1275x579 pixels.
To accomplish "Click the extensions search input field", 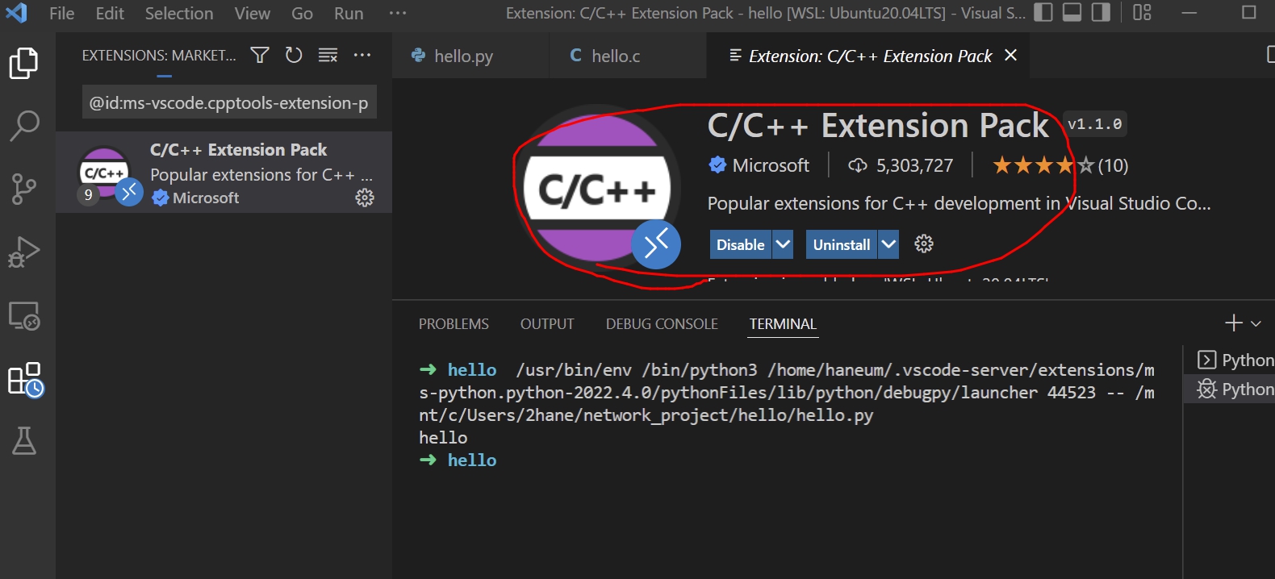I will [x=229, y=102].
